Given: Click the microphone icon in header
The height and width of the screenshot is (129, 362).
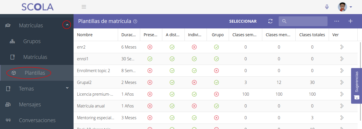Looking at the screenshot, I should pos(327,7).
